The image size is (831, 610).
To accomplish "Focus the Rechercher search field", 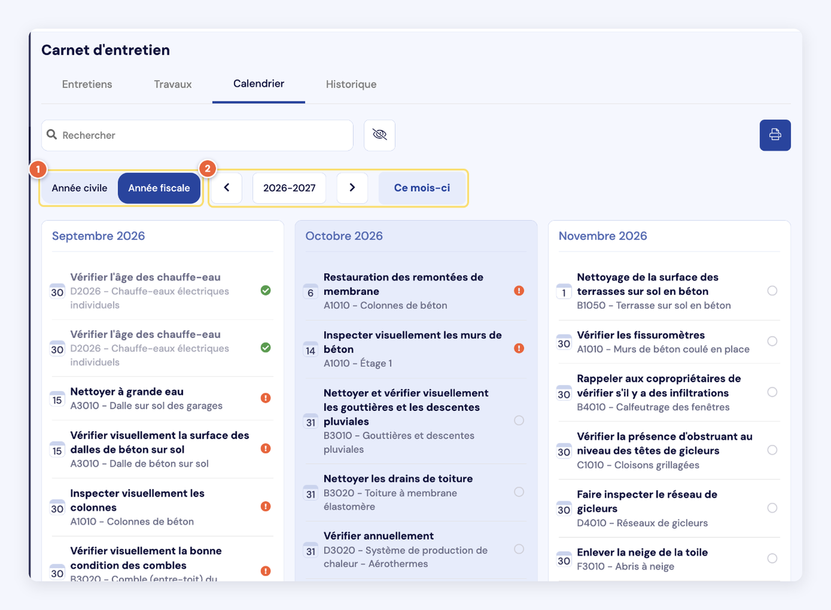I will [x=197, y=135].
